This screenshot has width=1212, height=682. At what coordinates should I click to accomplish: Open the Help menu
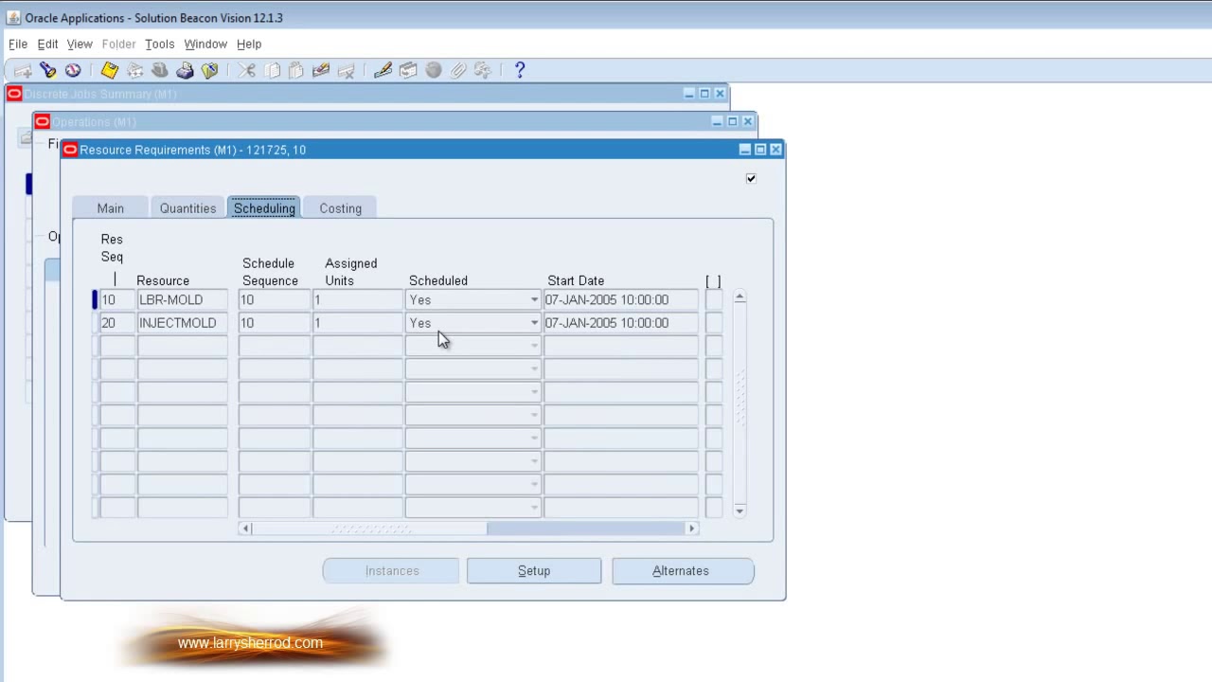click(x=249, y=44)
